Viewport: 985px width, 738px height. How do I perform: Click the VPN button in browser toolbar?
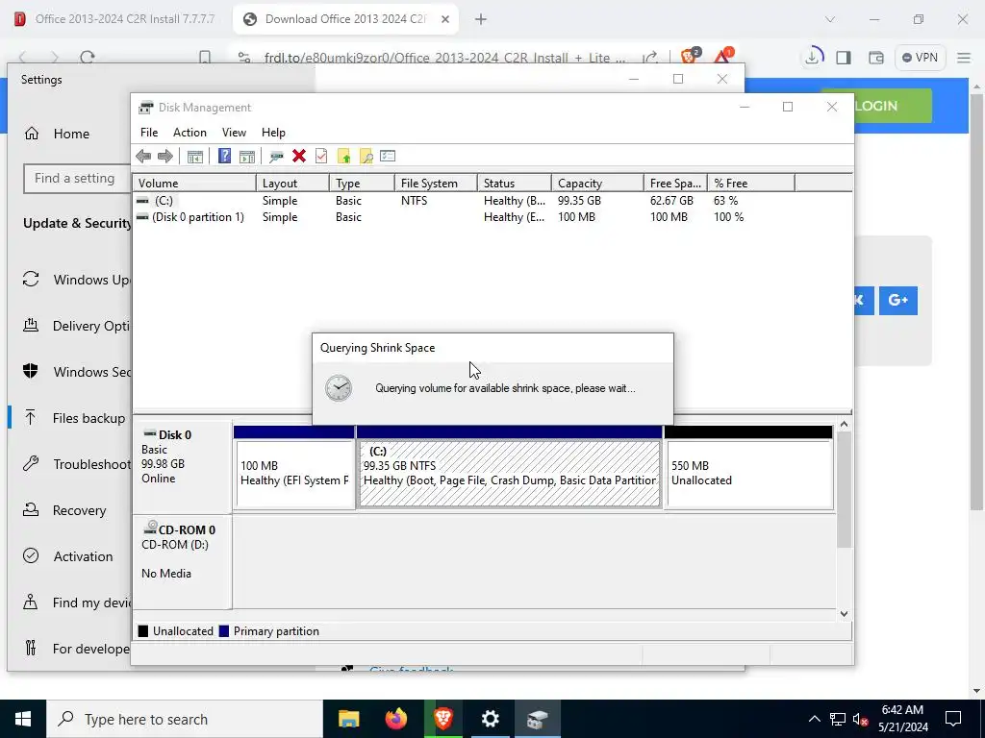point(920,58)
